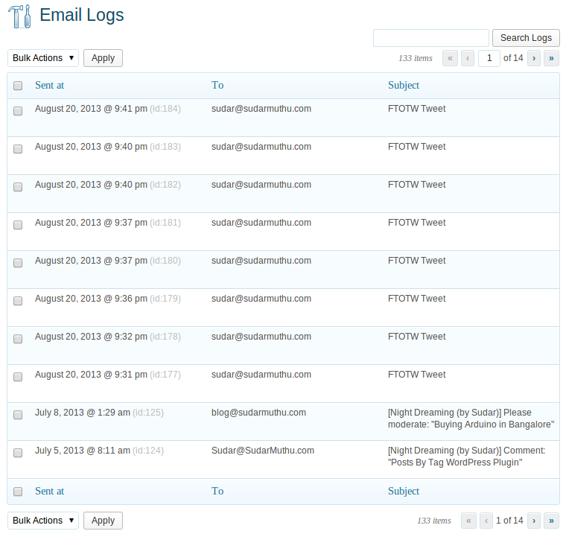The height and width of the screenshot is (534, 566).
Task: Expand the bottom Bulk Actions dropdown
Action: point(43,521)
